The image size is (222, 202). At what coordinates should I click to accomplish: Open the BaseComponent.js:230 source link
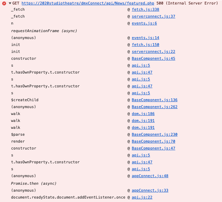tap(154, 135)
